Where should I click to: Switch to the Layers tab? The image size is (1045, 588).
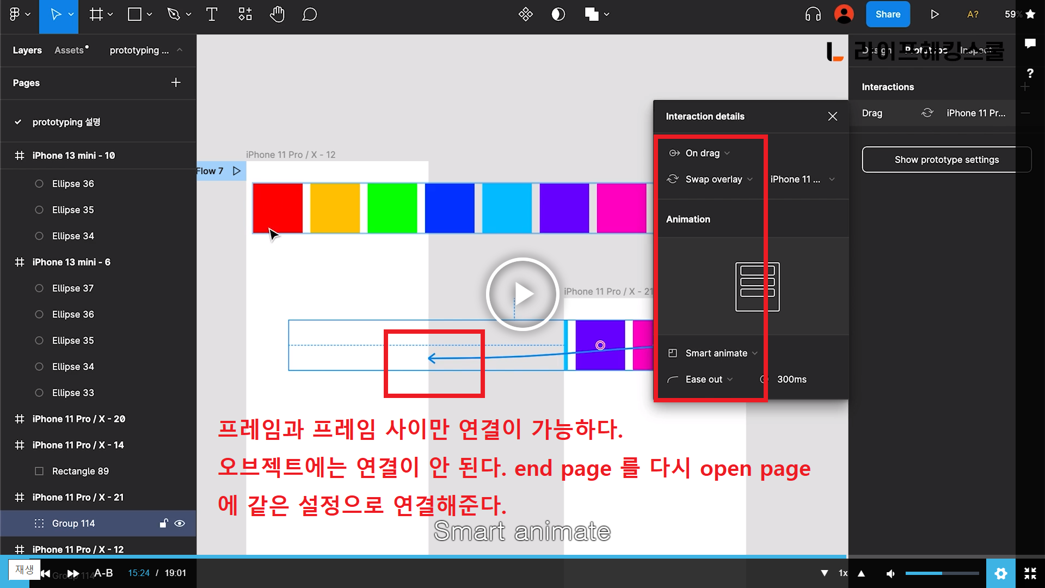pos(27,50)
